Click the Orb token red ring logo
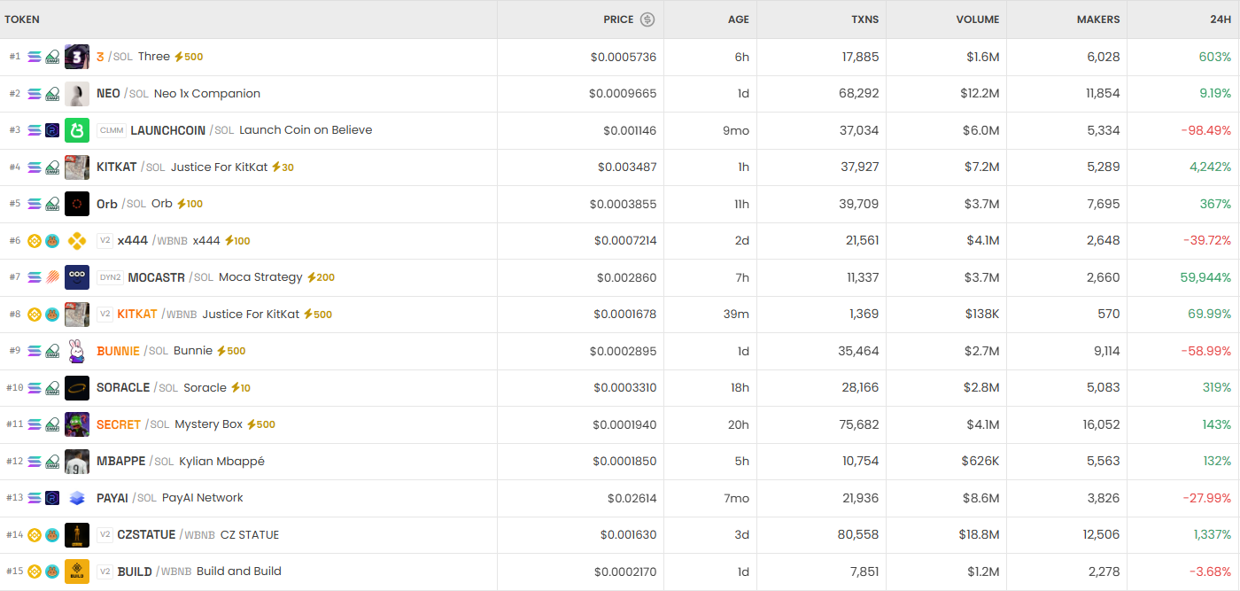The width and height of the screenshot is (1240, 591). point(77,204)
